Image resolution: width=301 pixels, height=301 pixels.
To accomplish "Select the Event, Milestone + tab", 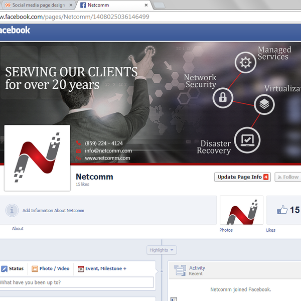I will point(102,268).
